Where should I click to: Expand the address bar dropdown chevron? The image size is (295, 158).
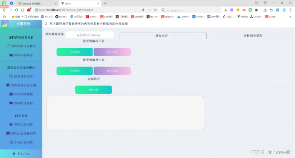click(x=156, y=10)
